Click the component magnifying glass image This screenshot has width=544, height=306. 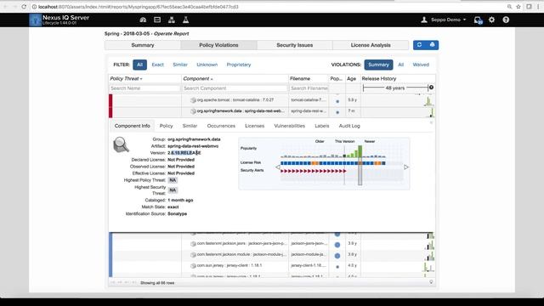tap(121, 144)
